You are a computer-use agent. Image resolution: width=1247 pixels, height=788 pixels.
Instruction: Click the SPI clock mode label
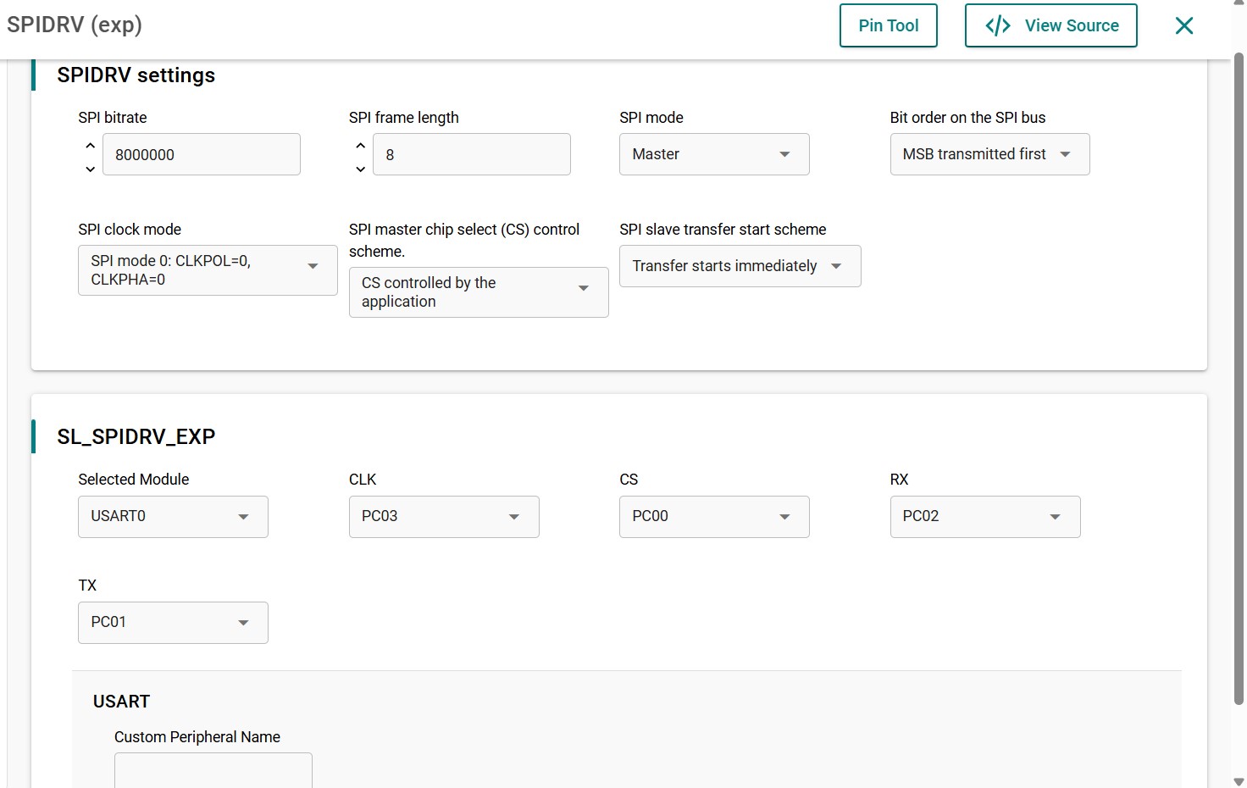coord(130,230)
